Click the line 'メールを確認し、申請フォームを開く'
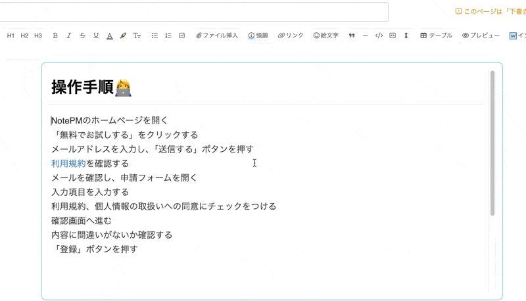The width and height of the screenshot is (526, 301). [x=124, y=178]
